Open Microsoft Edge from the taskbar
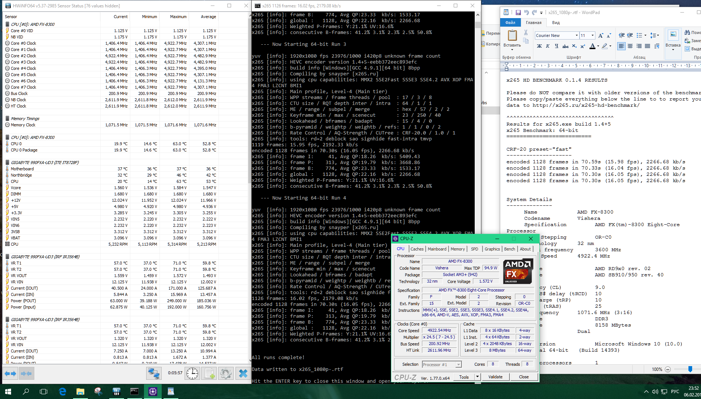 click(62, 391)
